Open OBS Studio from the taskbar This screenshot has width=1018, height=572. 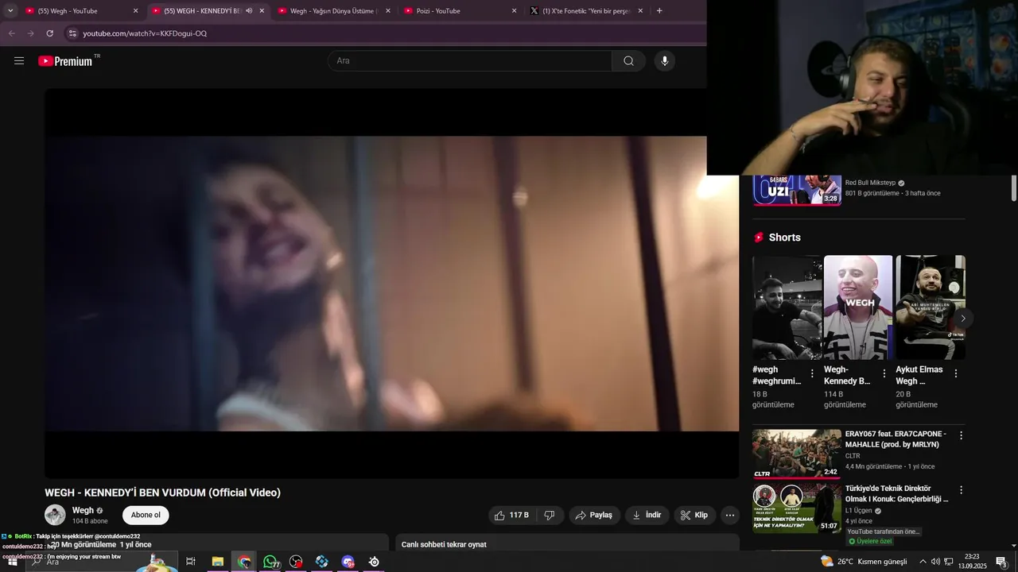tap(296, 562)
